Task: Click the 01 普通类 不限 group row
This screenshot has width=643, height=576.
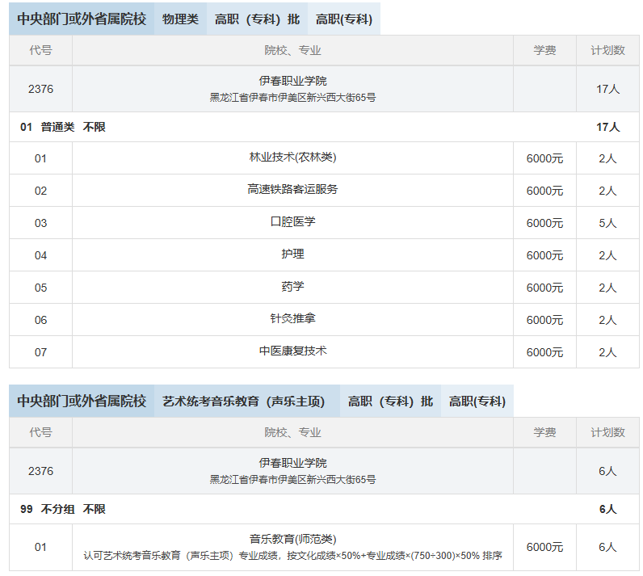Action: (63, 127)
